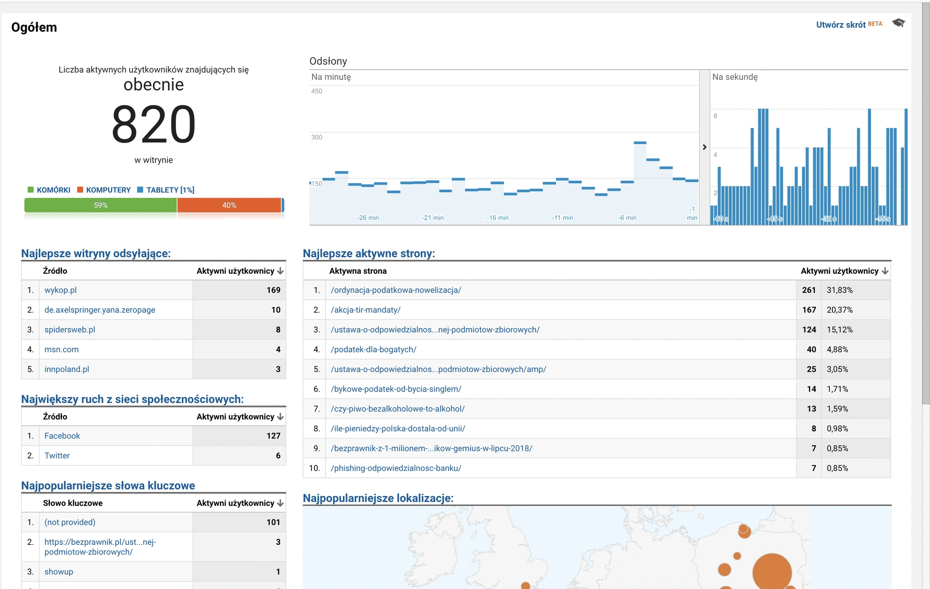The height and width of the screenshot is (589, 930).
Task: Click the green 59% mobile bar segment
Action: tap(100, 205)
